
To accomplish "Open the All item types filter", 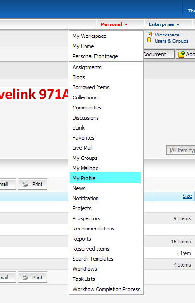I will 181,150.
